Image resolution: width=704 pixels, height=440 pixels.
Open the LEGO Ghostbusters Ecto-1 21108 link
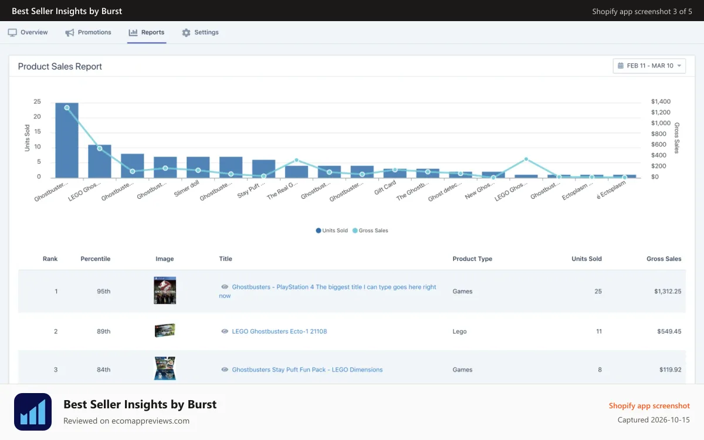[279, 331]
